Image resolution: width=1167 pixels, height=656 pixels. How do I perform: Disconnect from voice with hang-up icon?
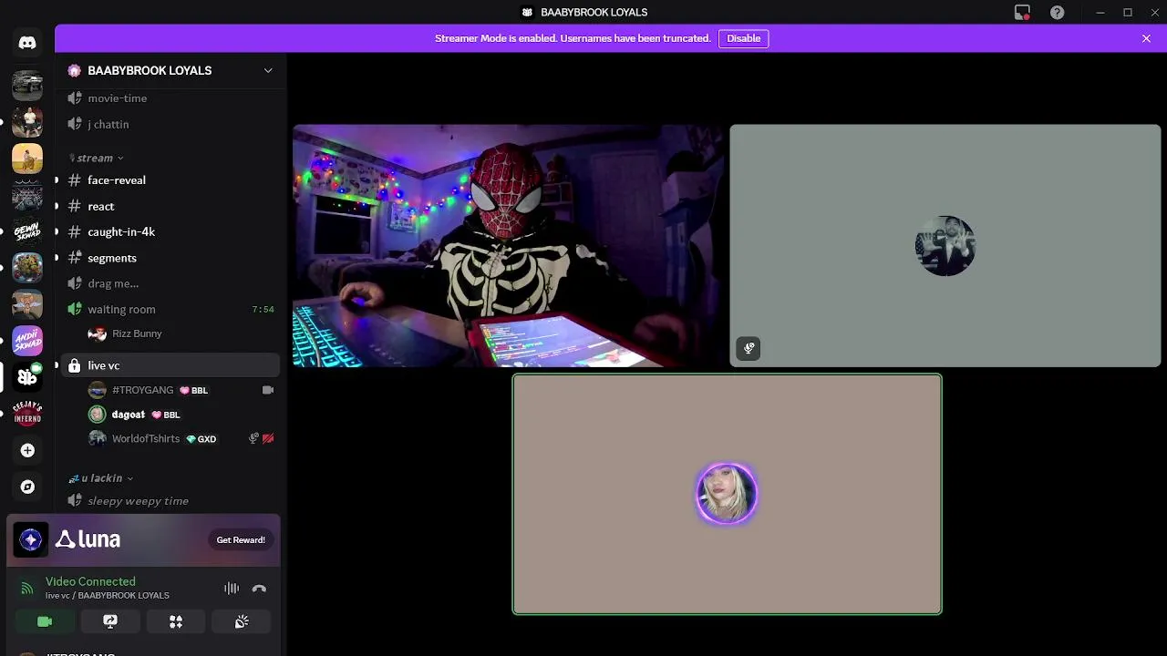[x=259, y=589]
